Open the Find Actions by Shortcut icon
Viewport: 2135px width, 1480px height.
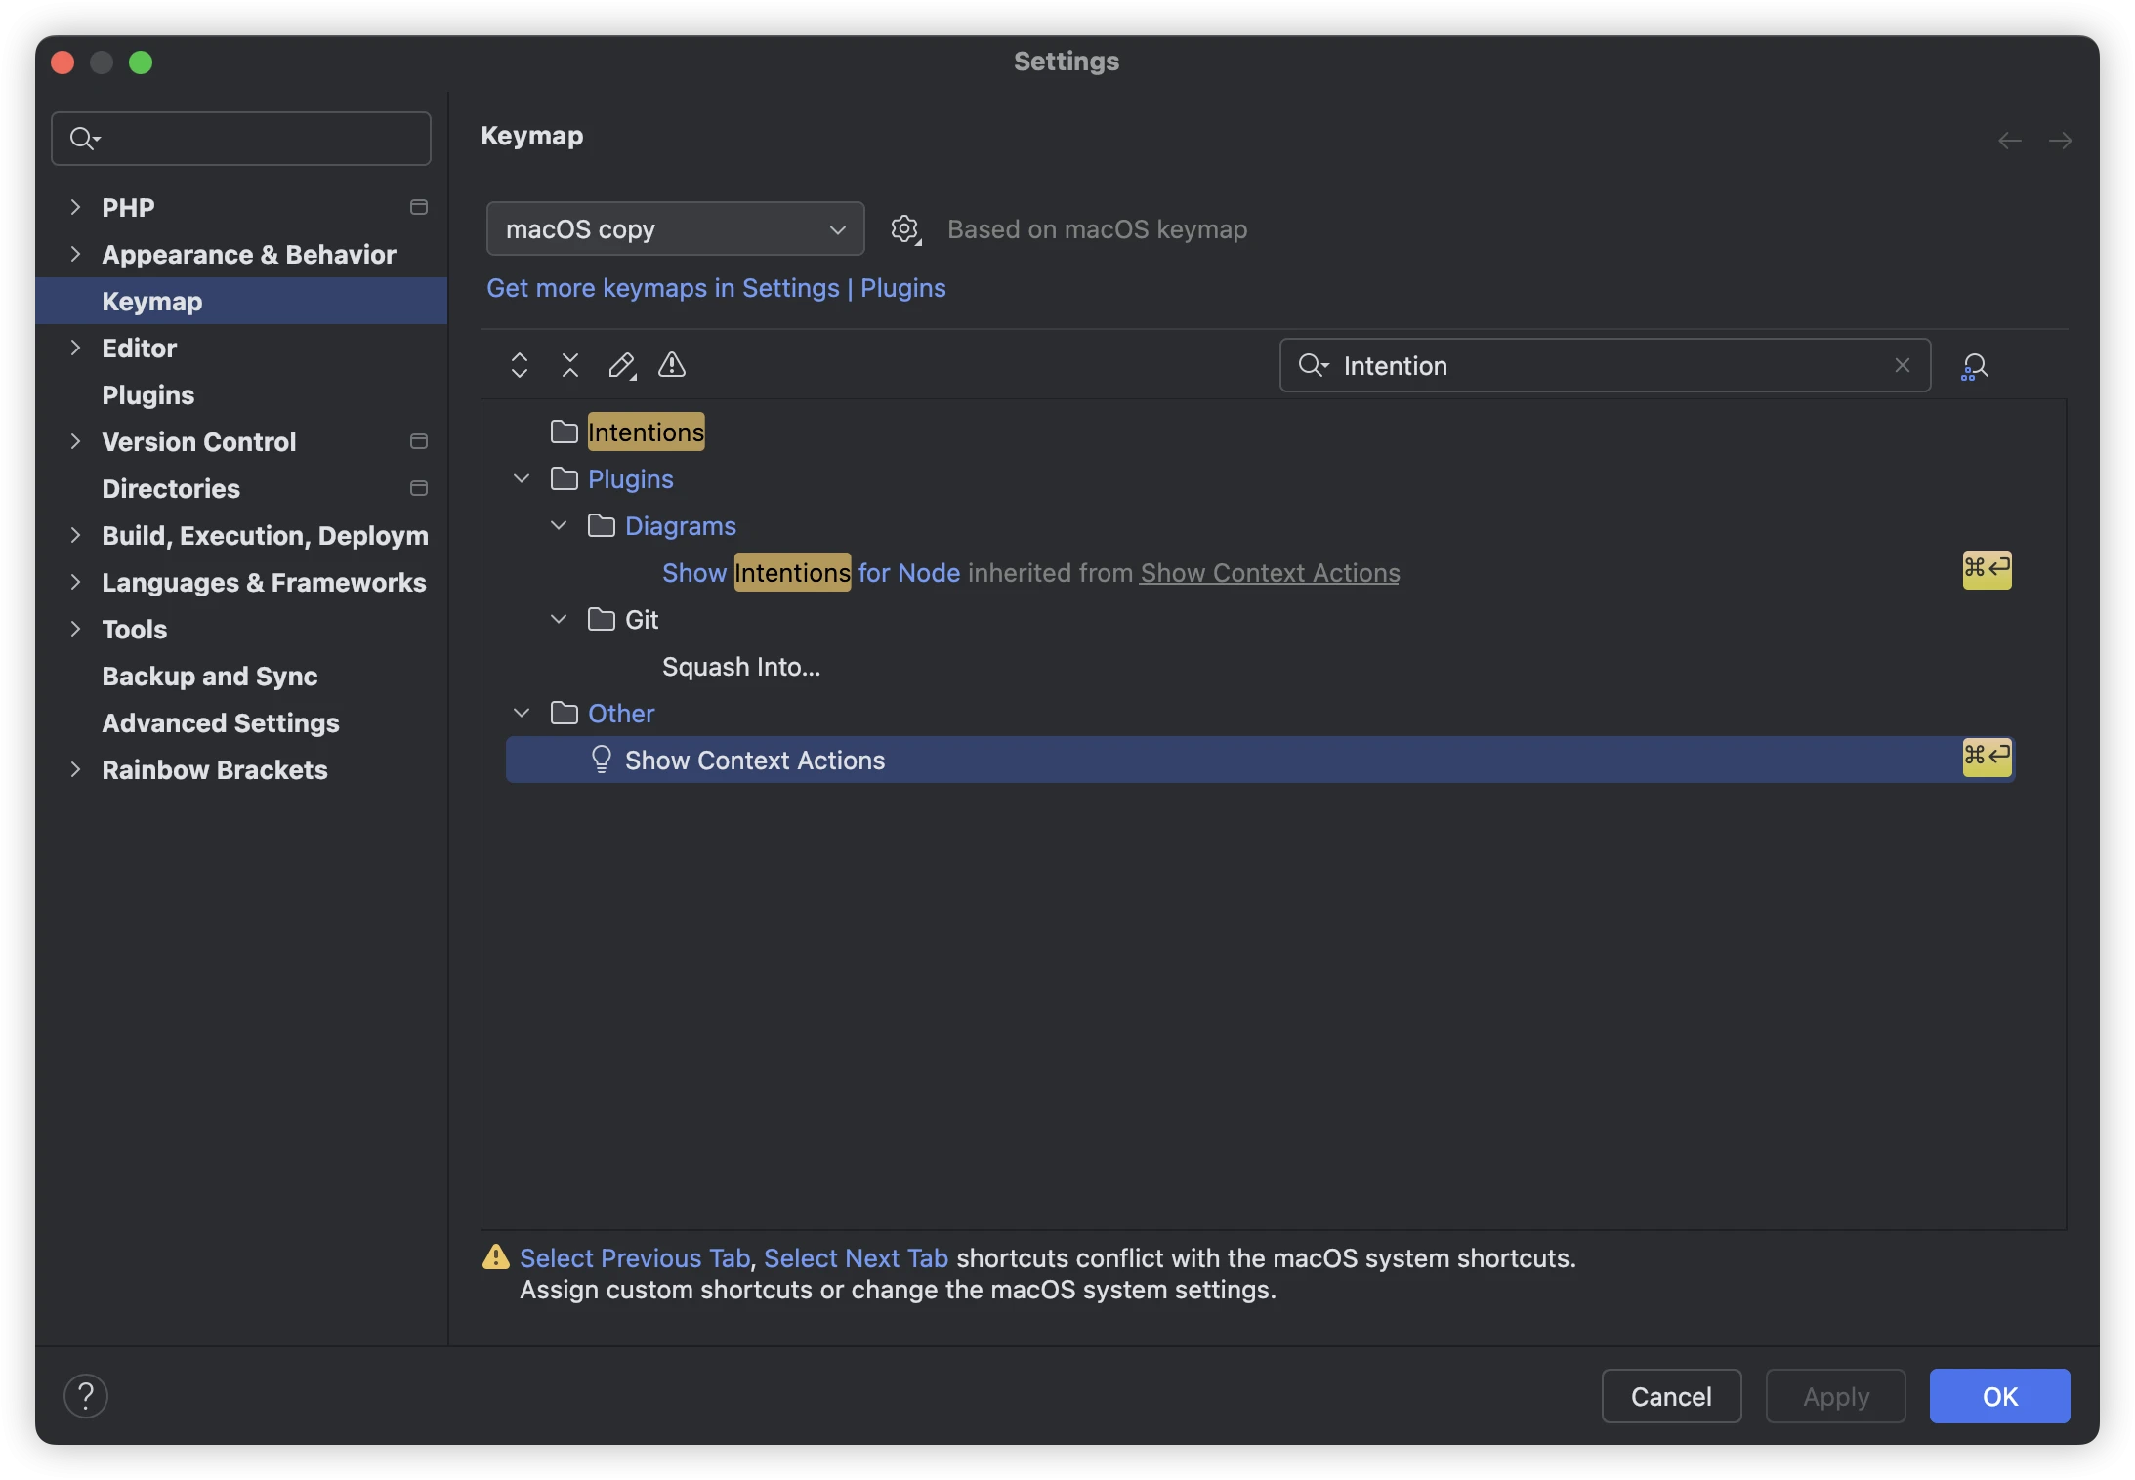(1974, 366)
